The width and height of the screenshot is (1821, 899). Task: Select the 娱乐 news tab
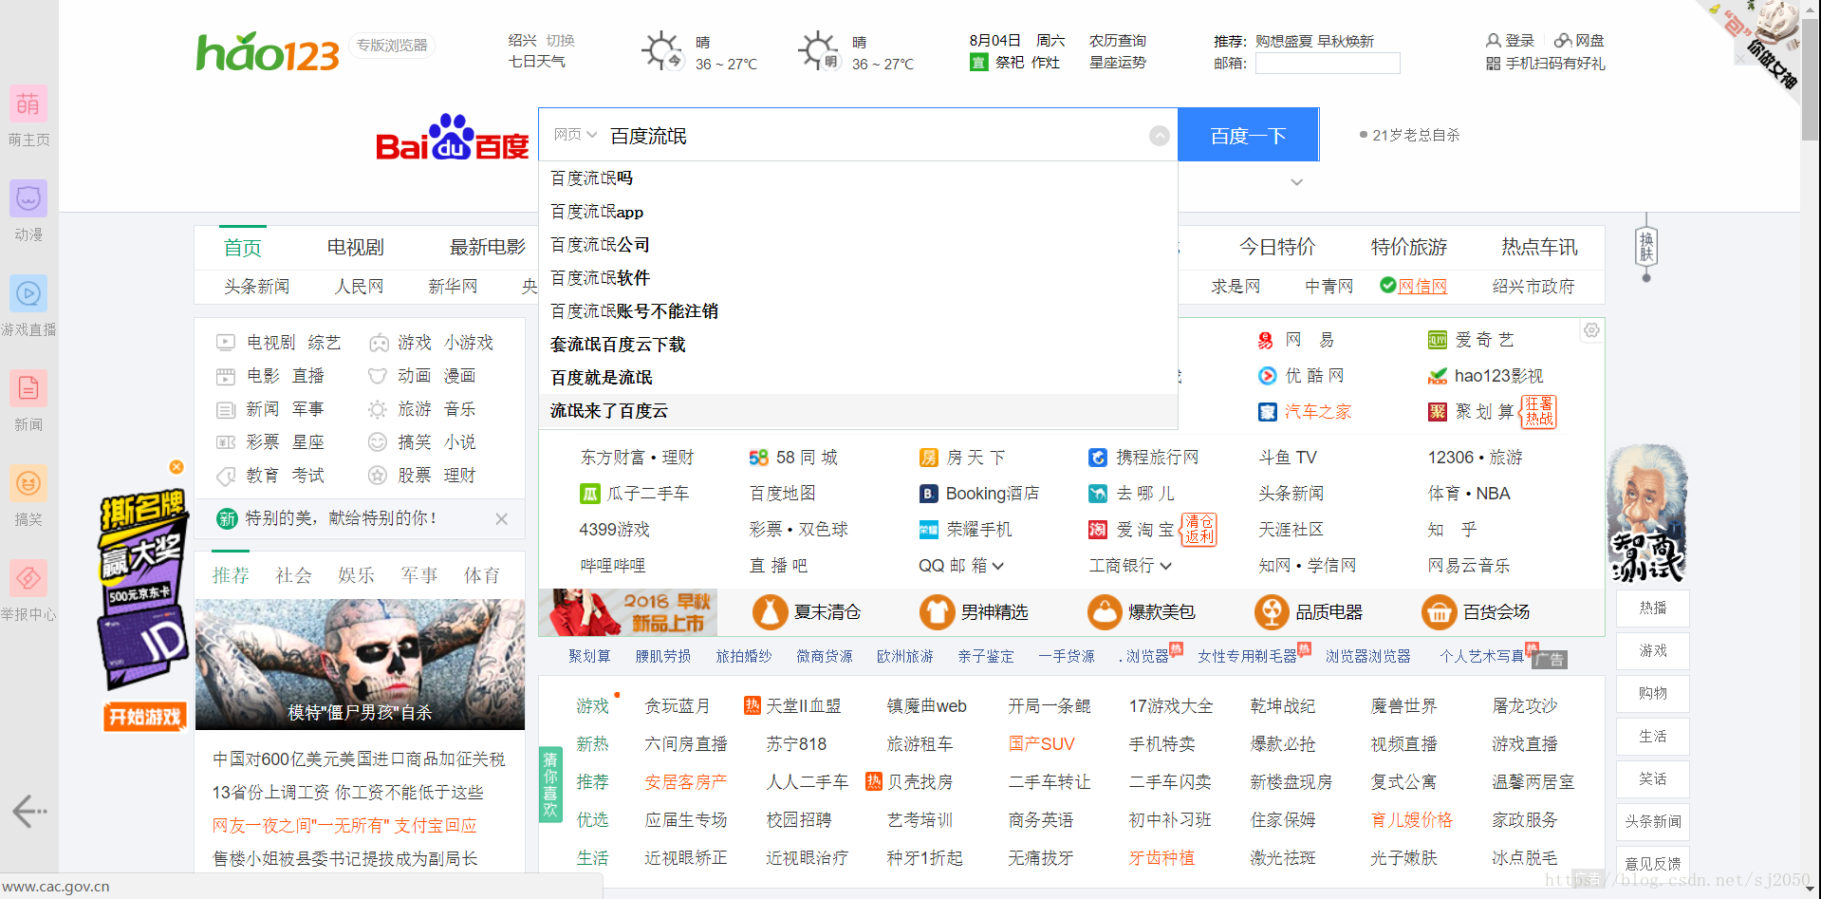click(357, 575)
